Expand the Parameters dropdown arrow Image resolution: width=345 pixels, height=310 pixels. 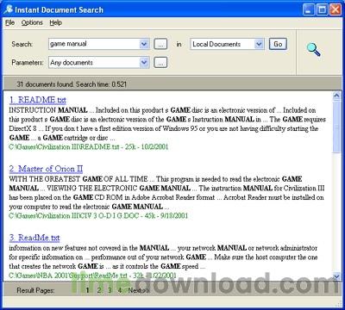pyautogui.click(x=144, y=62)
